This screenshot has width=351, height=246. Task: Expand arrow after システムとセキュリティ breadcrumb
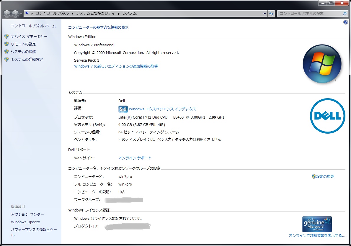tap(119, 14)
